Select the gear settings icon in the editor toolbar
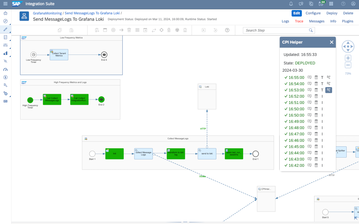The height and width of the screenshot is (224, 359). click(x=177, y=30)
